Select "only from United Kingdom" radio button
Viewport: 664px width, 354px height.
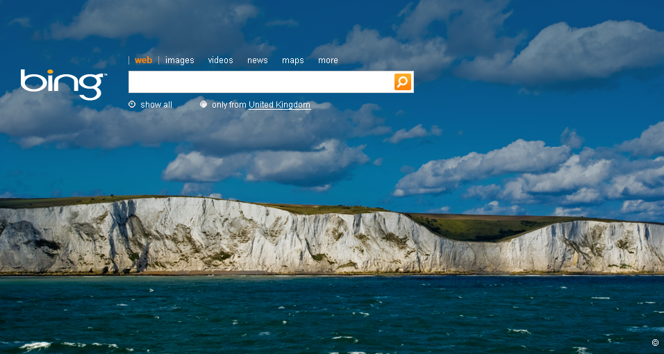pos(204,104)
